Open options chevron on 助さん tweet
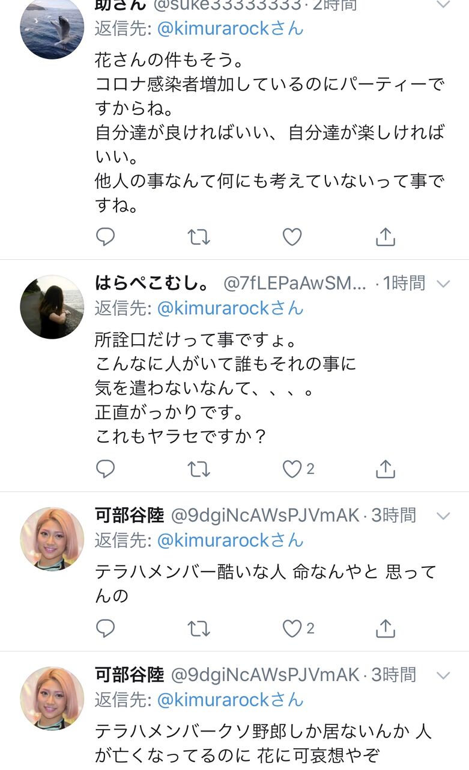469x770 pixels. pos(443,5)
